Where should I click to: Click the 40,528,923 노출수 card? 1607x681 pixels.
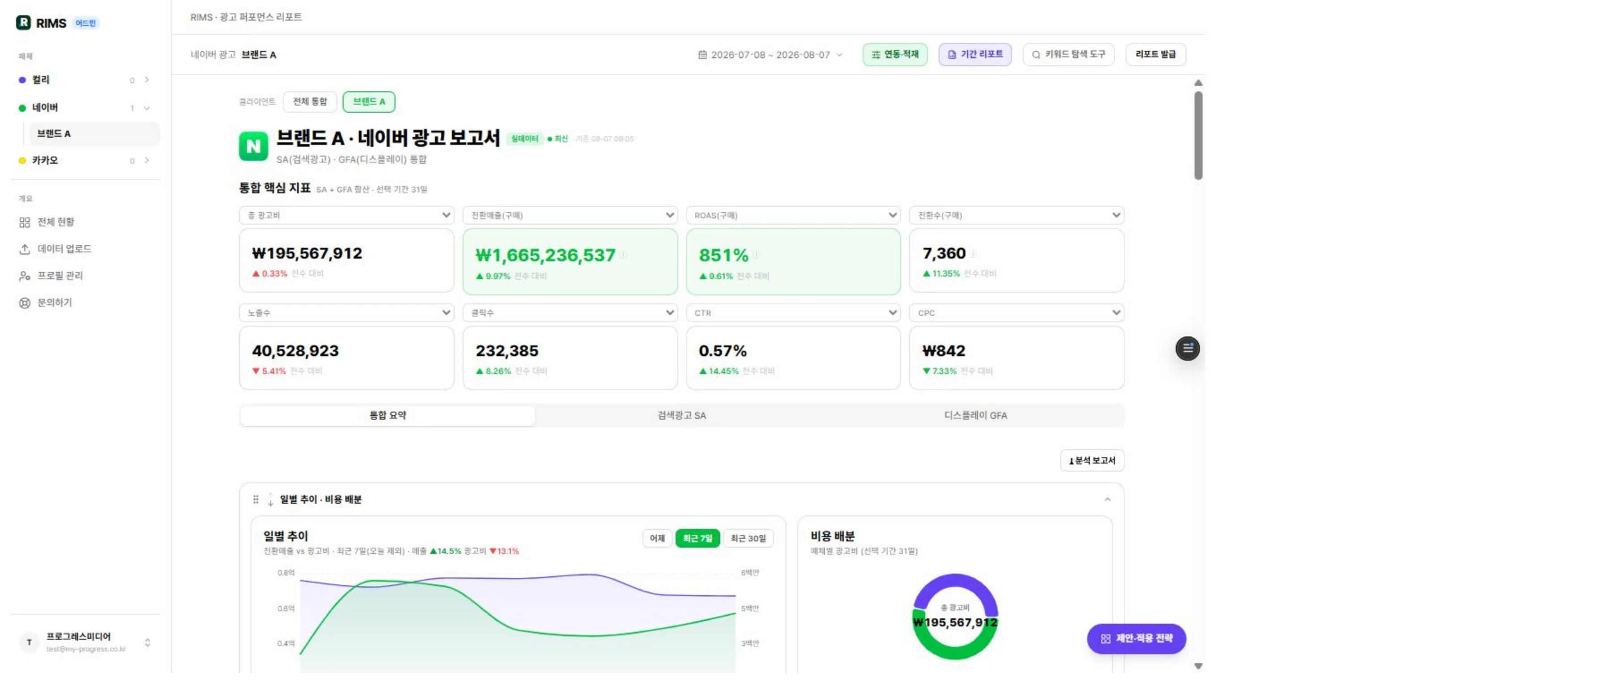point(346,358)
